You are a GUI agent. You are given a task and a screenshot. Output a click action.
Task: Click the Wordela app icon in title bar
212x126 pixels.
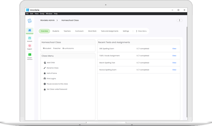pos(28,10)
